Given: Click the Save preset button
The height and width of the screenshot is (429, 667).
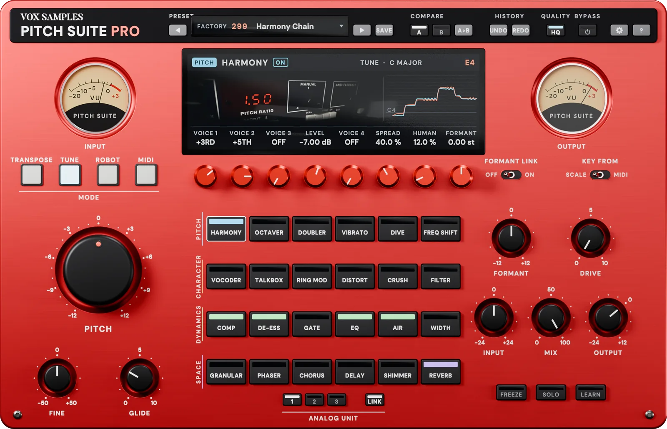Looking at the screenshot, I should (384, 30).
